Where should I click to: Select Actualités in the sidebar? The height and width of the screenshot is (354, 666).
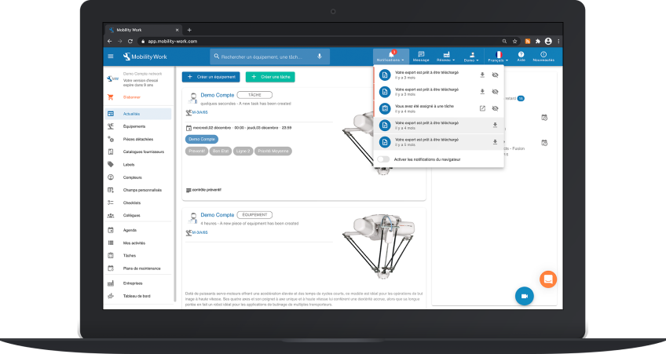tap(138, 114)
